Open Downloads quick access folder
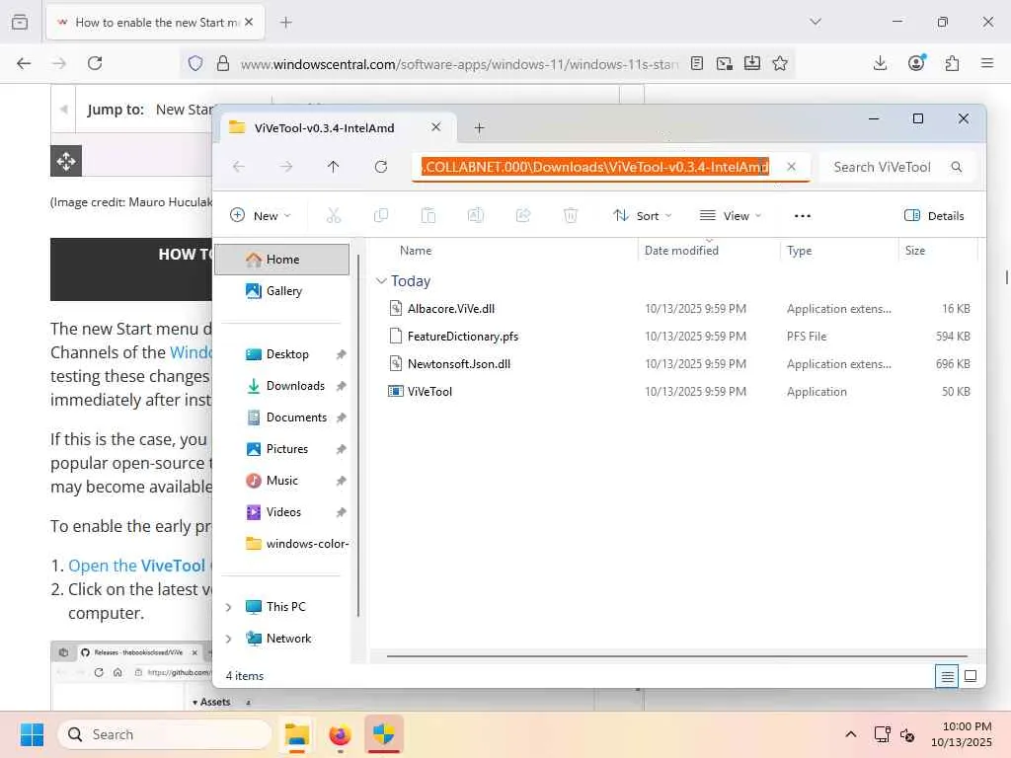The image size is (1011, 758). coord(281,386)
